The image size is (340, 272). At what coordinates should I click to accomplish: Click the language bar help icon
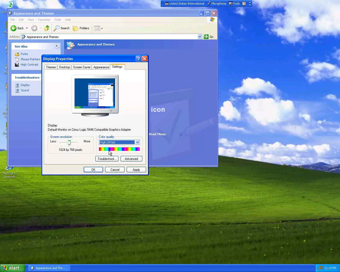point(244,3)
